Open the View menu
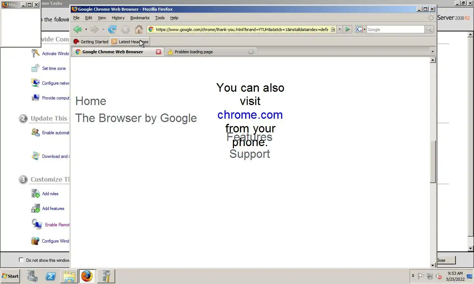Viewport: 474px width, 284px height. coord(102,18)
